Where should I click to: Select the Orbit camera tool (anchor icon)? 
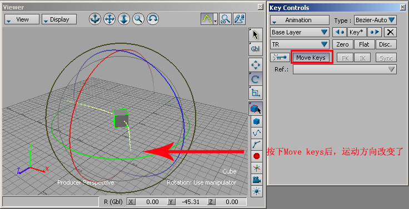coord(95,19)
